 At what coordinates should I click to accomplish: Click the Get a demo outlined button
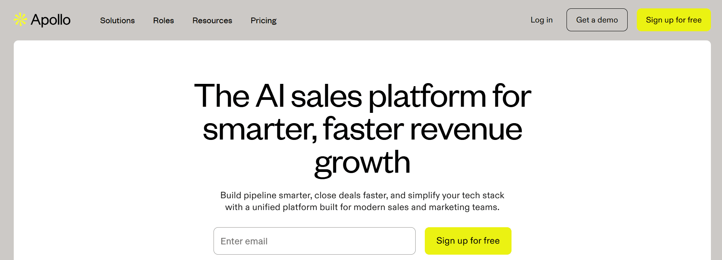point(597,20)
